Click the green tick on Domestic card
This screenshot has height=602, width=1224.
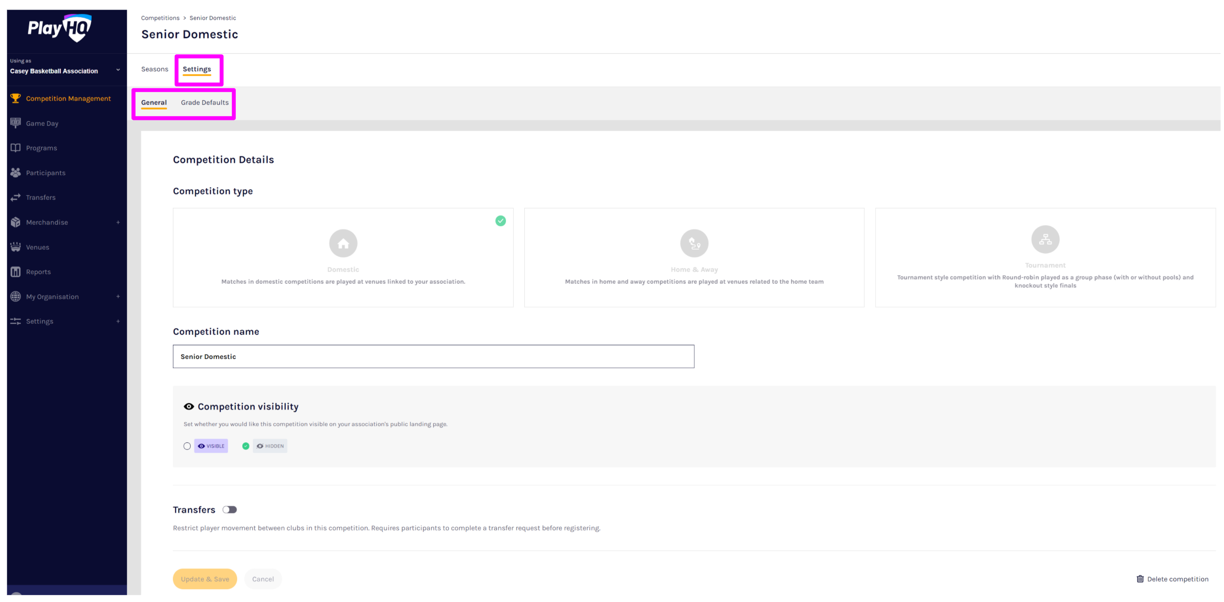[500, 220]
